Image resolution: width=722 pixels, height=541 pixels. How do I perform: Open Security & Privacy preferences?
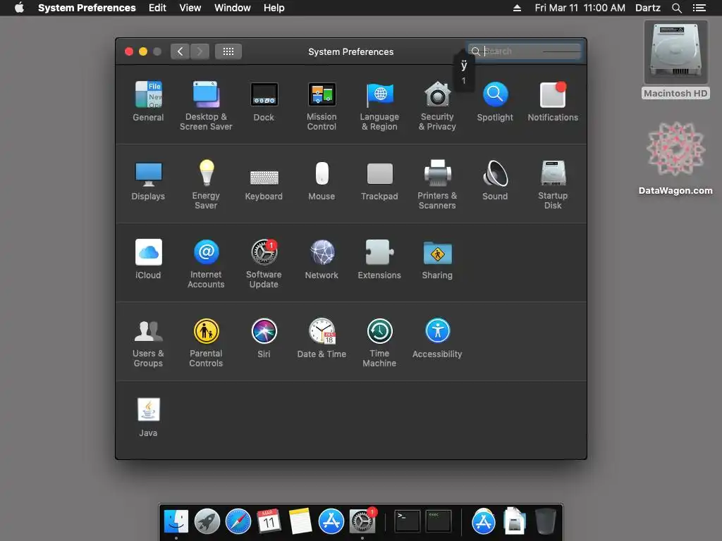click(x=437, y=106)
